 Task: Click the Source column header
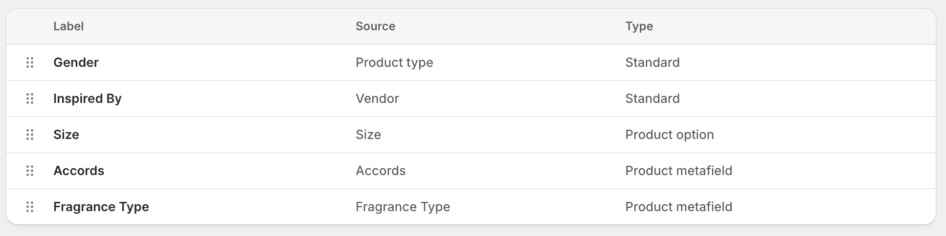pyautogui.click(x=375, y=26)
